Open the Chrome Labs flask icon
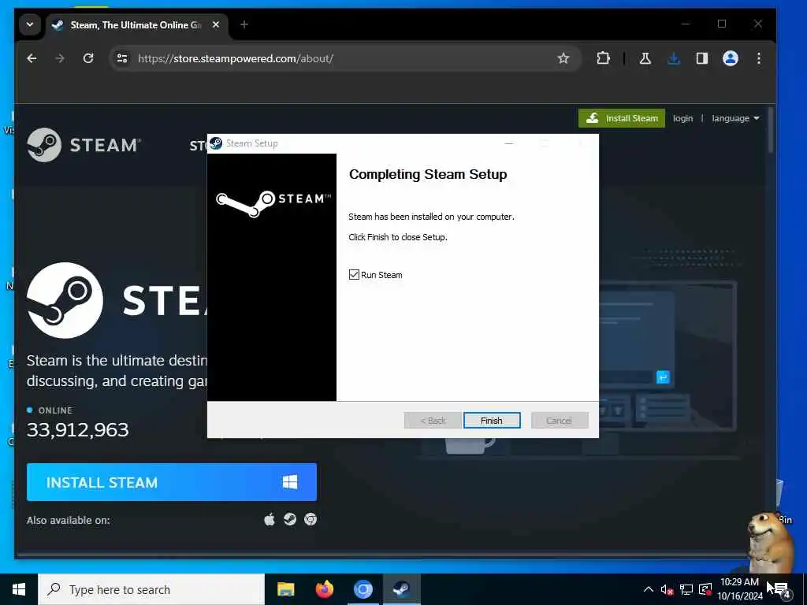 click(x=645, y=58)
